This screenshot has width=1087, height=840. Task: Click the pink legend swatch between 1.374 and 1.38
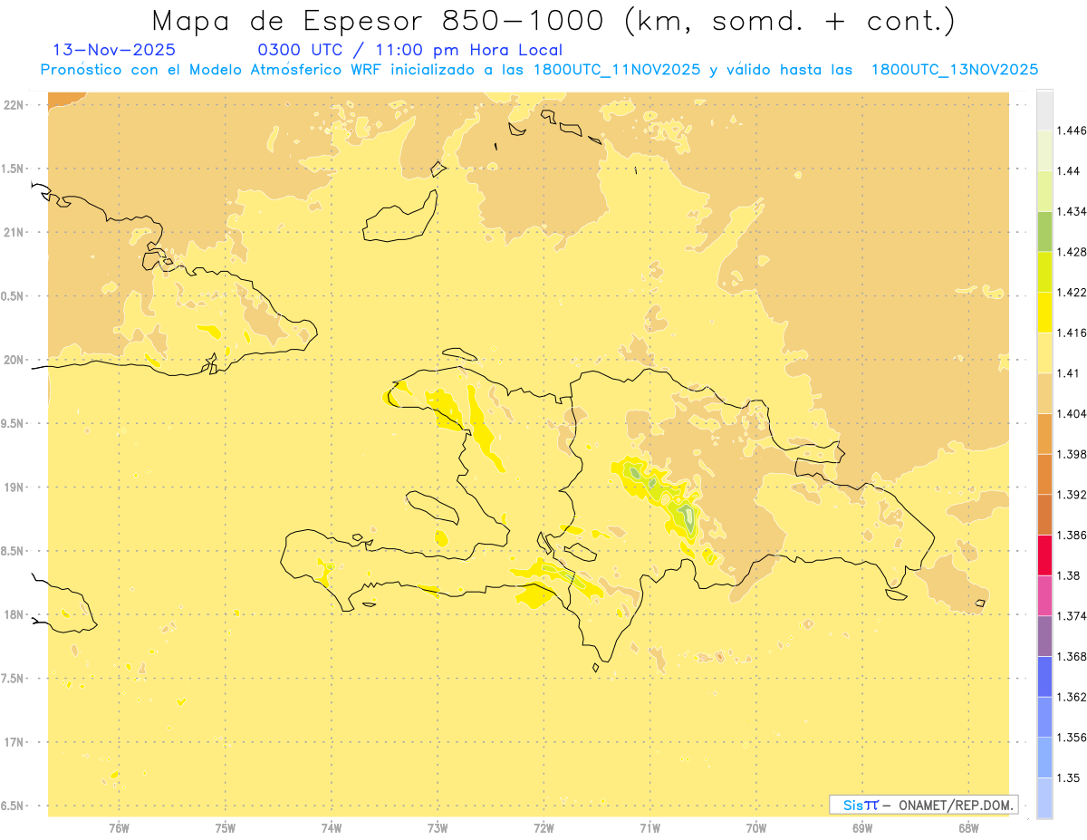1044,595
